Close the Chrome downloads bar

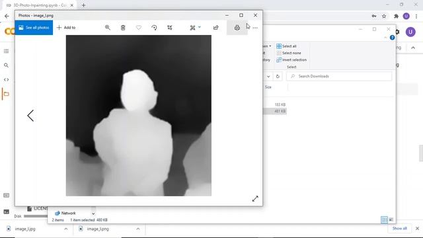tap(417, 229)
